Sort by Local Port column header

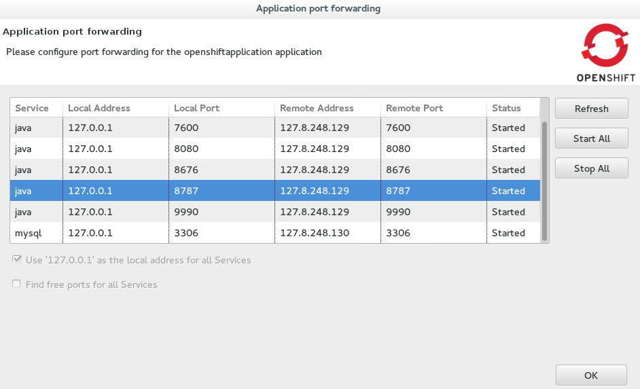[x=221, y=108]
